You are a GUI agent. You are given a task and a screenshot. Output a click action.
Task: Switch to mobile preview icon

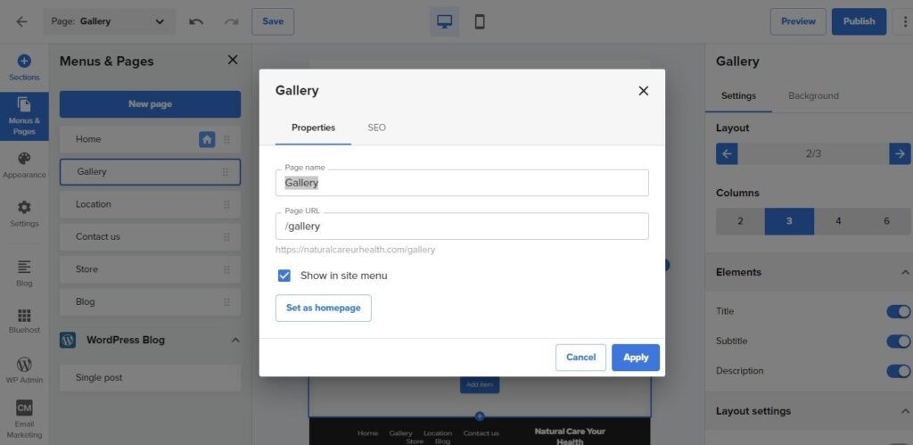point(480,21)
